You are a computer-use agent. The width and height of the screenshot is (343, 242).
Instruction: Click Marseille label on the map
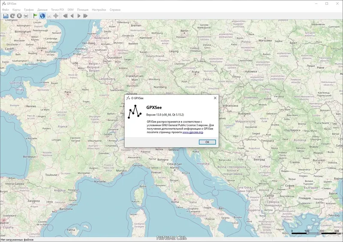click(99, 181)
